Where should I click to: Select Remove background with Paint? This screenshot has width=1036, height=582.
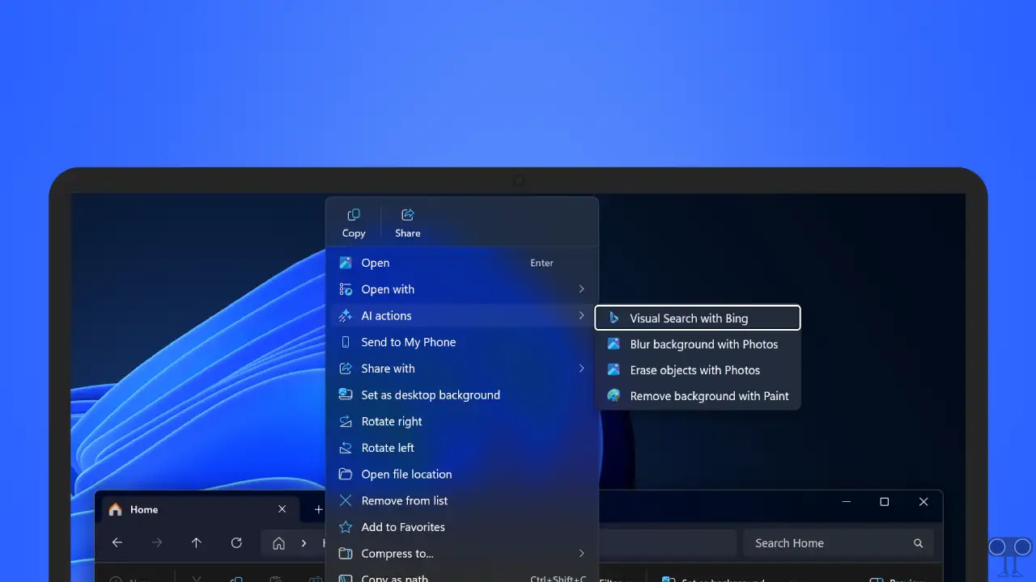click(709, 396)
